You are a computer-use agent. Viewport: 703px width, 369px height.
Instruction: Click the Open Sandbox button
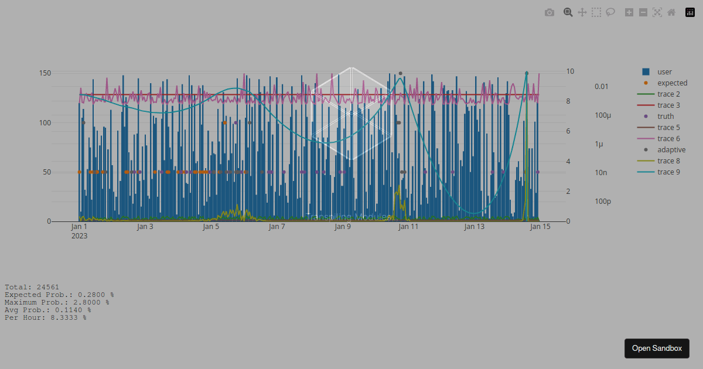click(657, 348)
